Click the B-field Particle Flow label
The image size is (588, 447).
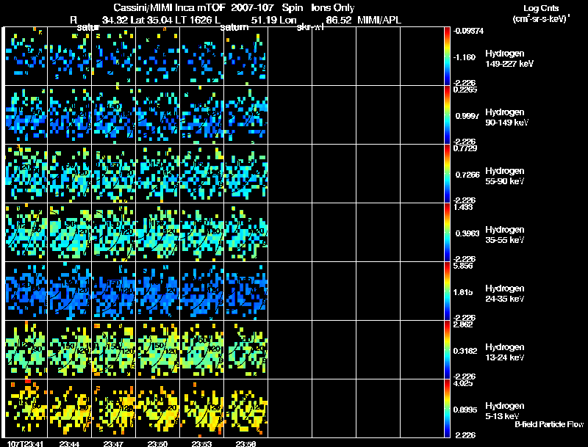click(548, 424)
